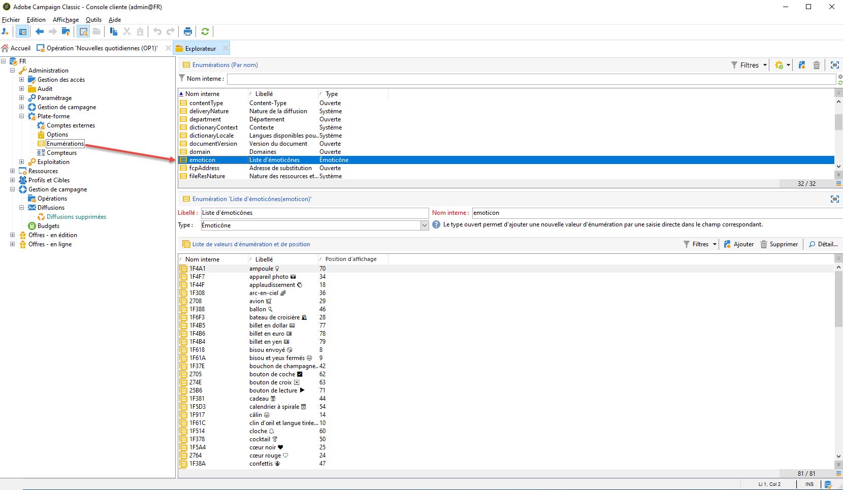Maximize the Enumération detail panel
Image resolution: width=843 pixels, height=490 pixels.
(834, 199)
